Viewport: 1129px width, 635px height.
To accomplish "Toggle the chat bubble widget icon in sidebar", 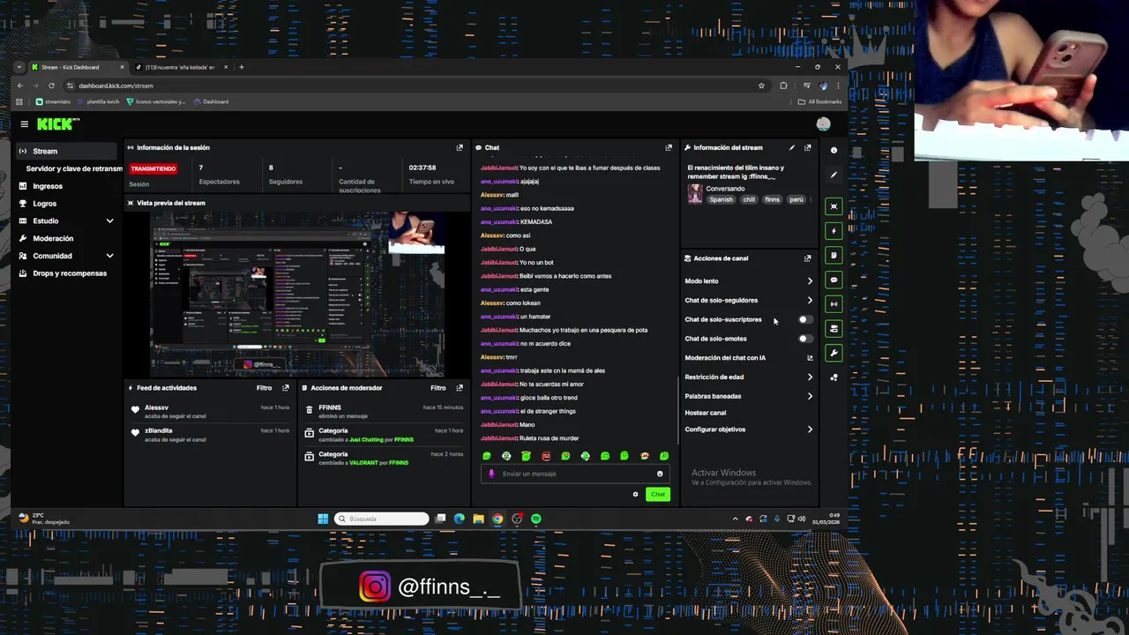I will pyautogui.click(x=834, y=280).
